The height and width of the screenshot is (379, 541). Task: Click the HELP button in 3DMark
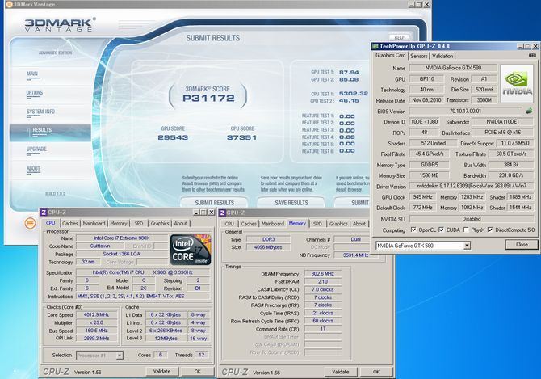399,37
